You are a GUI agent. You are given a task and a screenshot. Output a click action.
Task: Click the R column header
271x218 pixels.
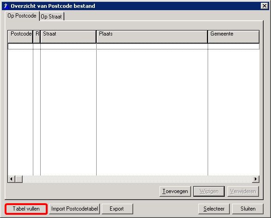point(37,36)
